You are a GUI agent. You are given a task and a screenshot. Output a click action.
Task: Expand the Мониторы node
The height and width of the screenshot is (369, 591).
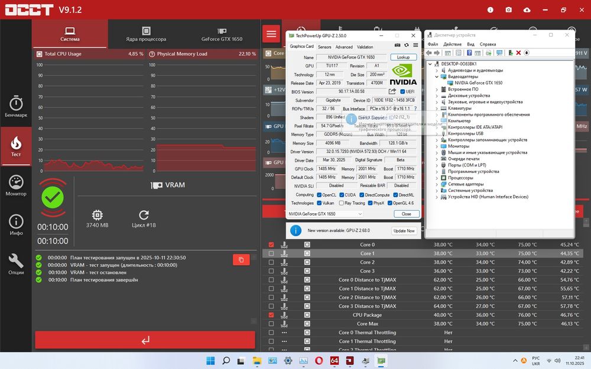(x=437, y=146)
